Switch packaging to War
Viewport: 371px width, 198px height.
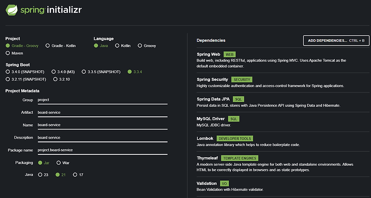click(x=58, y=163)
